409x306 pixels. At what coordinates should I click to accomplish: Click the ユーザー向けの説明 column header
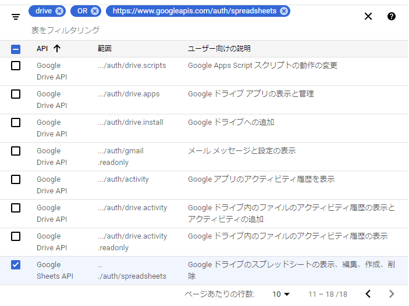tap(219, 49)
